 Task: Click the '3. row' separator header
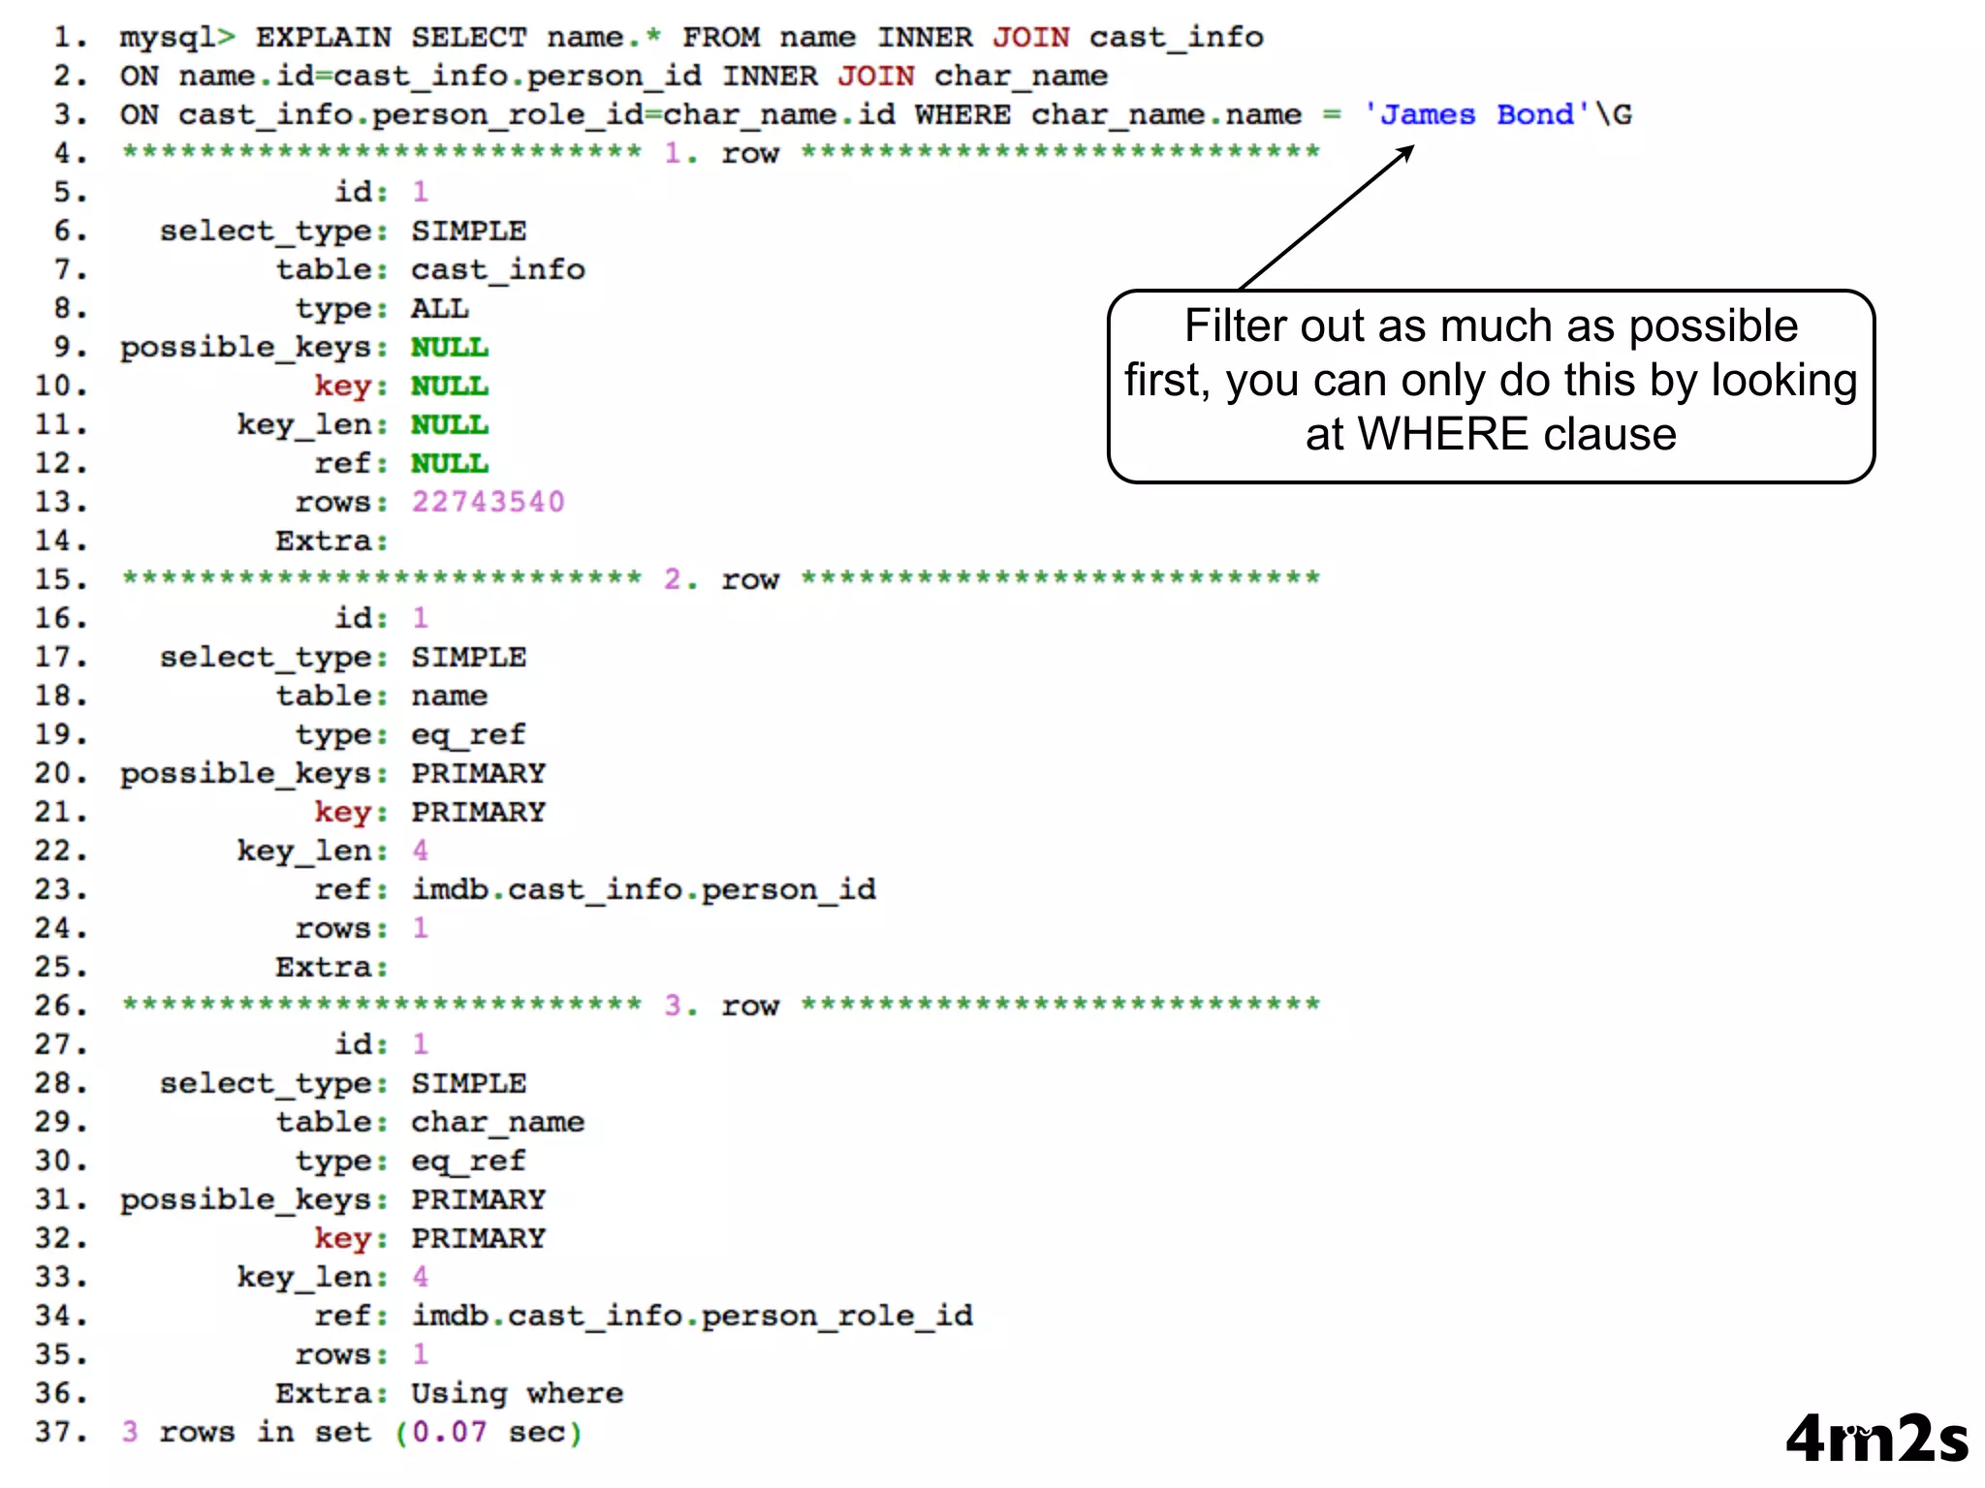pyautogui.click(x=721, y=1006)
